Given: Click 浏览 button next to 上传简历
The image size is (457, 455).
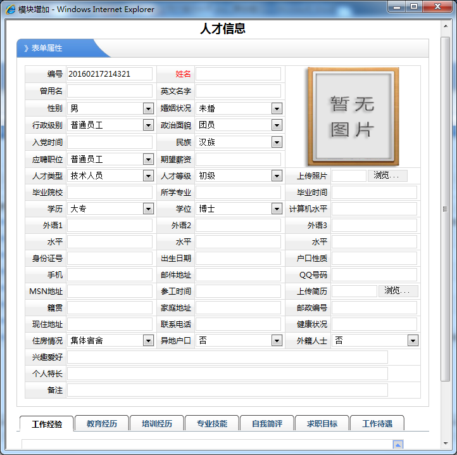Looking at the screenshot, I should (x=398, y=291).
